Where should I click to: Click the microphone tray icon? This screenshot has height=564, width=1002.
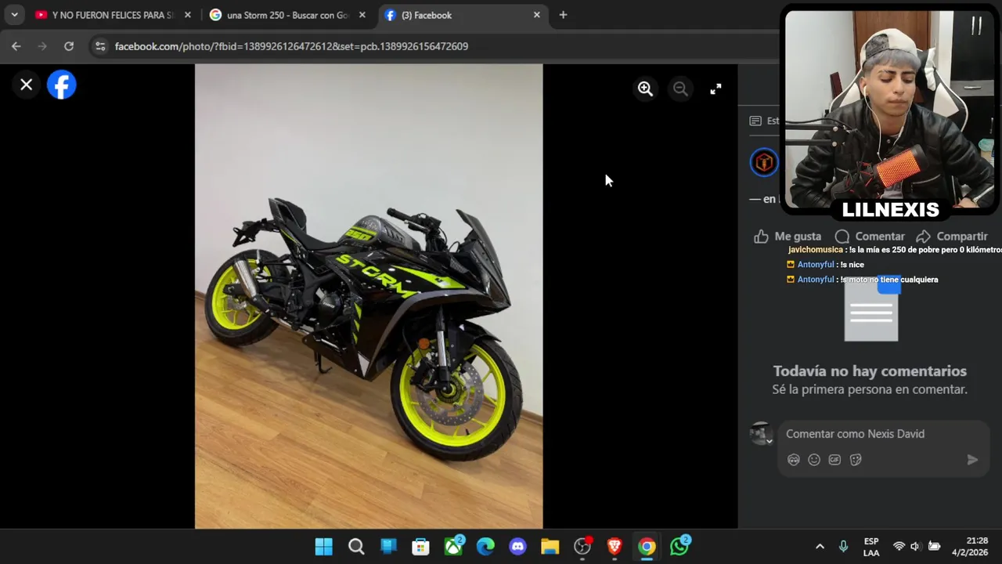tap(843, 547)
